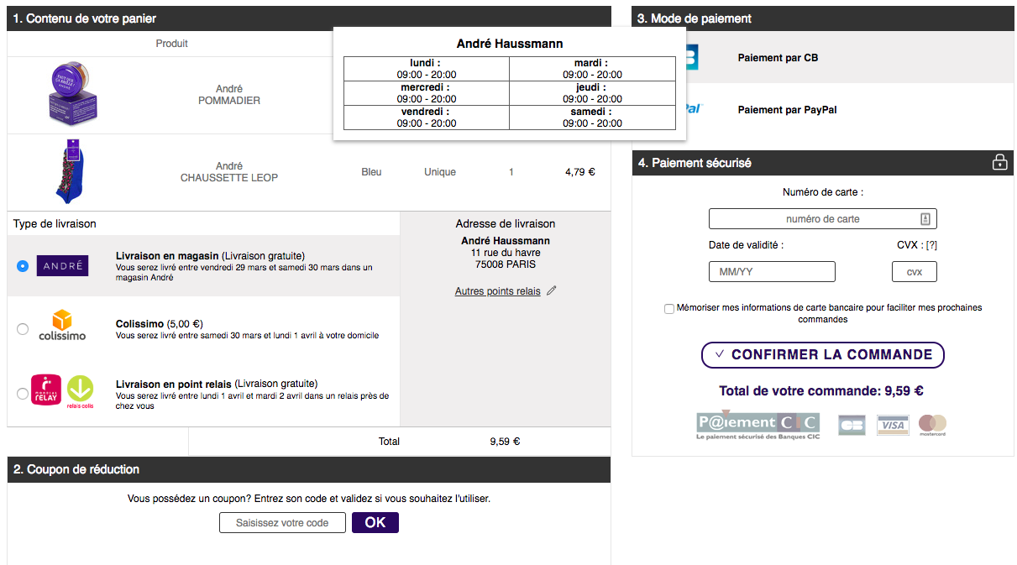Screen dimensions: 1017x565
Task: Click the pencil icon beside Autres points relais
Action: coord(551,291)
